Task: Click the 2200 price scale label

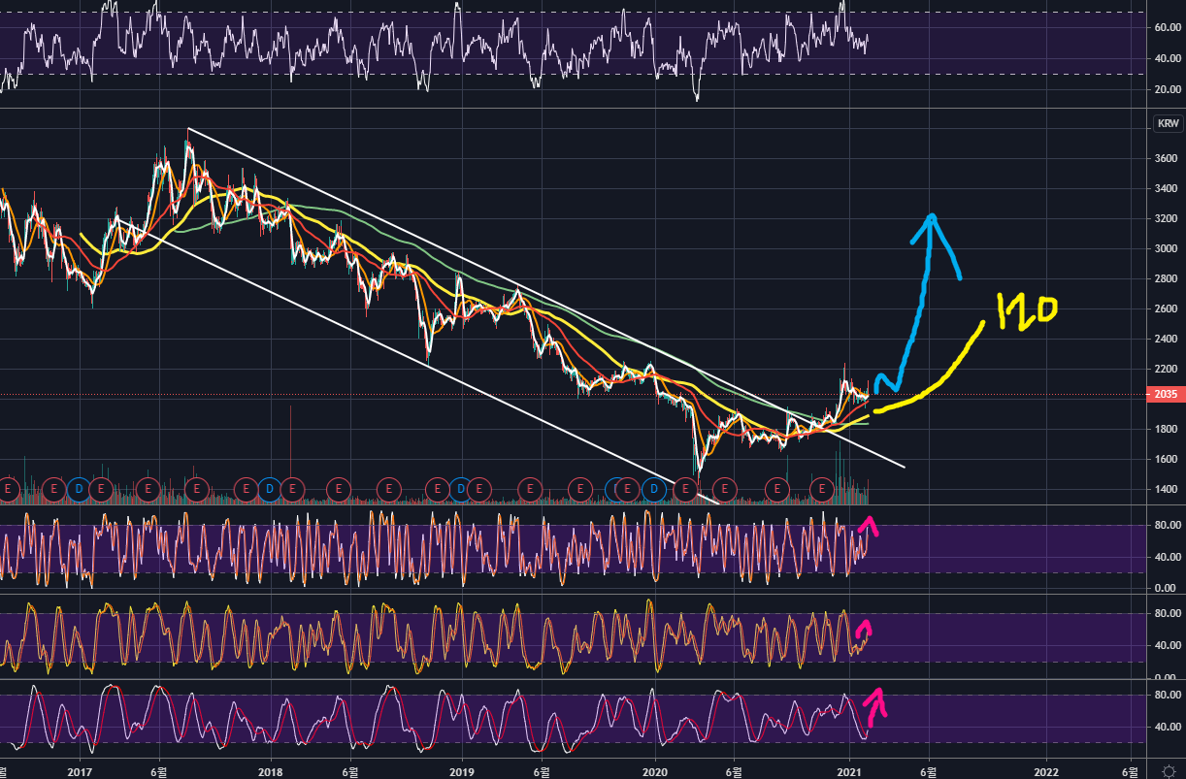Action: (x=1166, y=369)
